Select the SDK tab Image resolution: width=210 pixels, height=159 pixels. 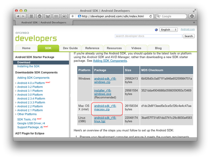point(48,48)
